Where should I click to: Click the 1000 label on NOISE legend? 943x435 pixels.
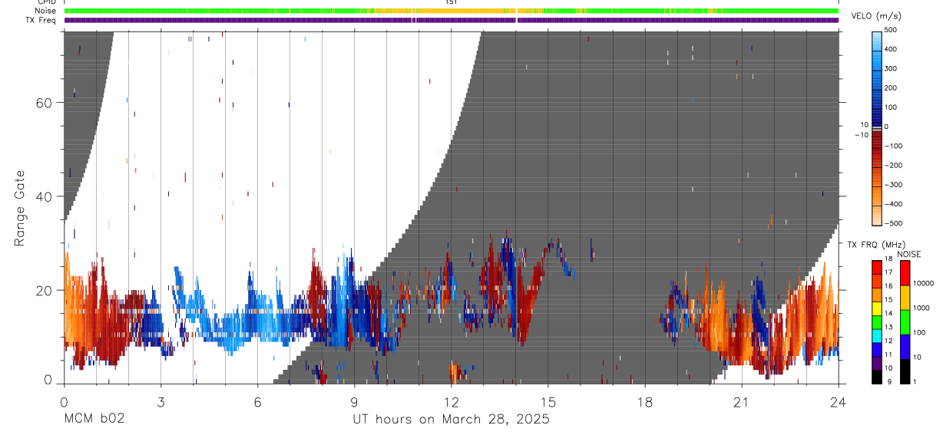(x=922, y=308)
